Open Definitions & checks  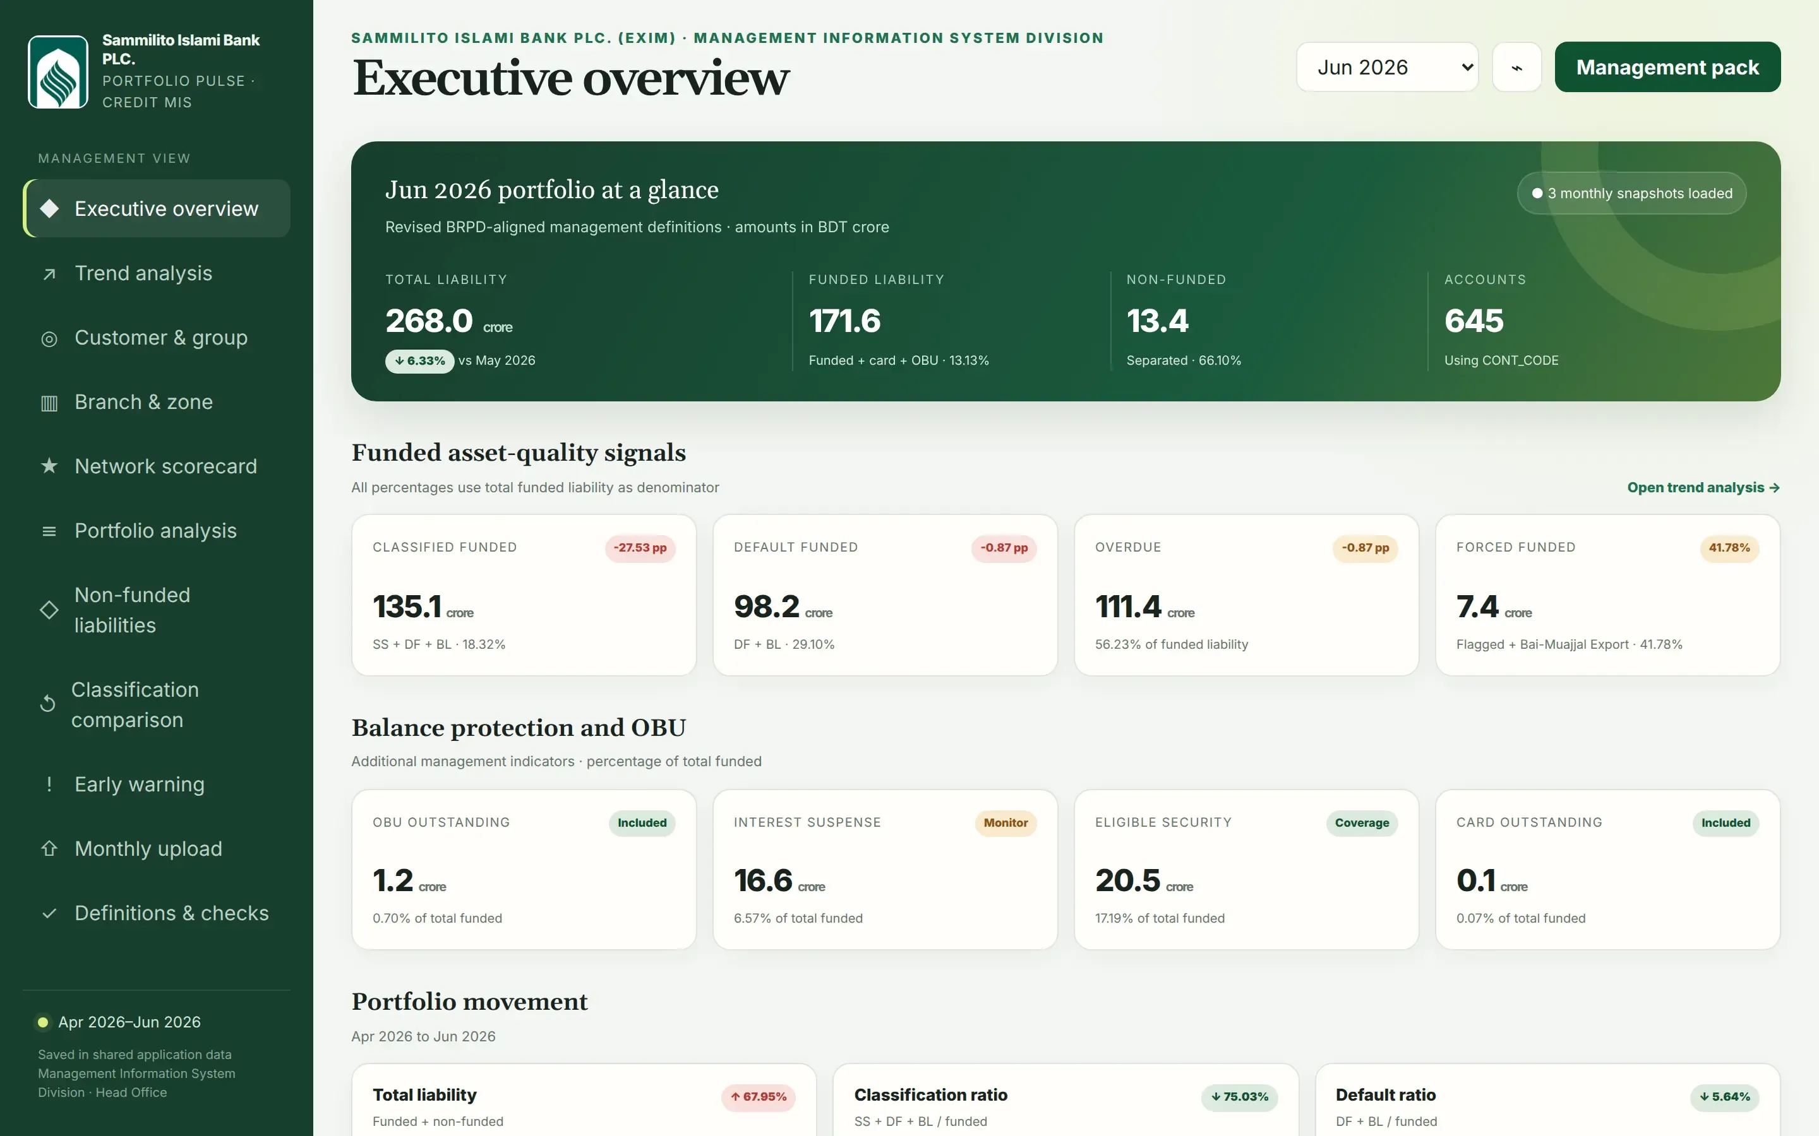[x=157, y=913]
